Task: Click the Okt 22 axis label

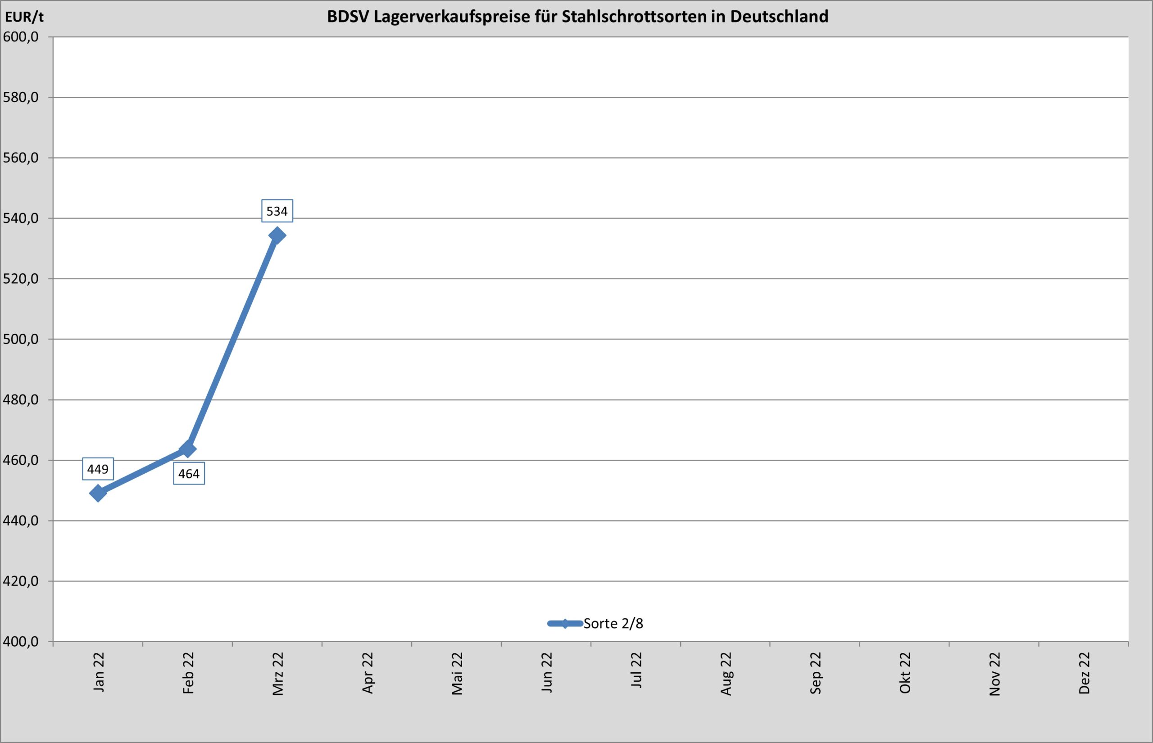Action: (x=905, y=673)
